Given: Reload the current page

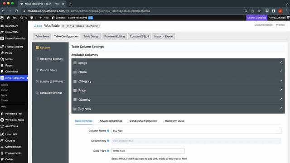Looking at the screenshot, I should click(16, 11).
